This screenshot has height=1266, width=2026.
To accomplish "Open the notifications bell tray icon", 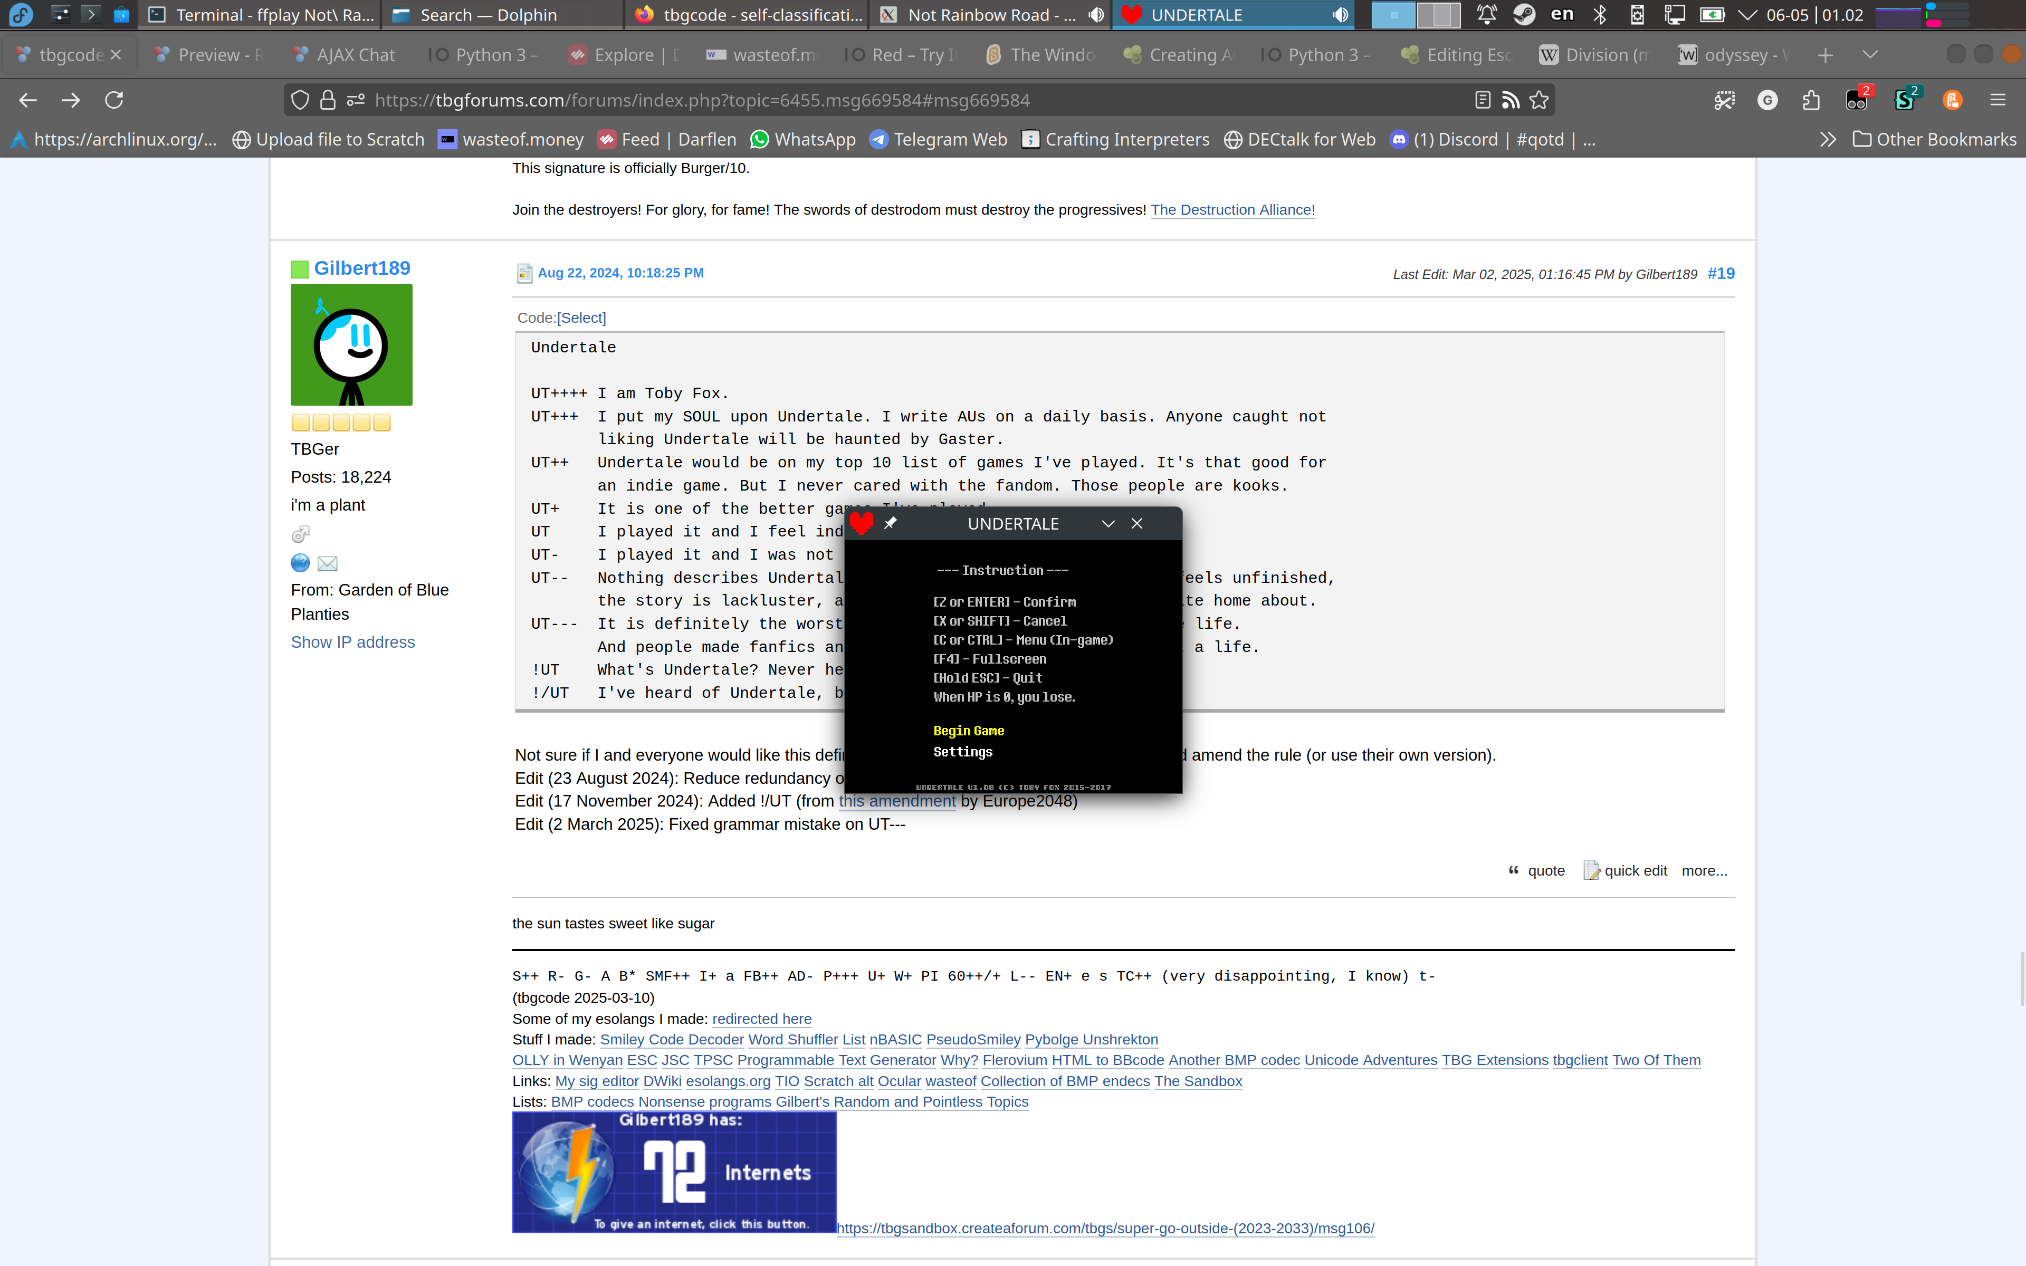I will point(1487,14).
